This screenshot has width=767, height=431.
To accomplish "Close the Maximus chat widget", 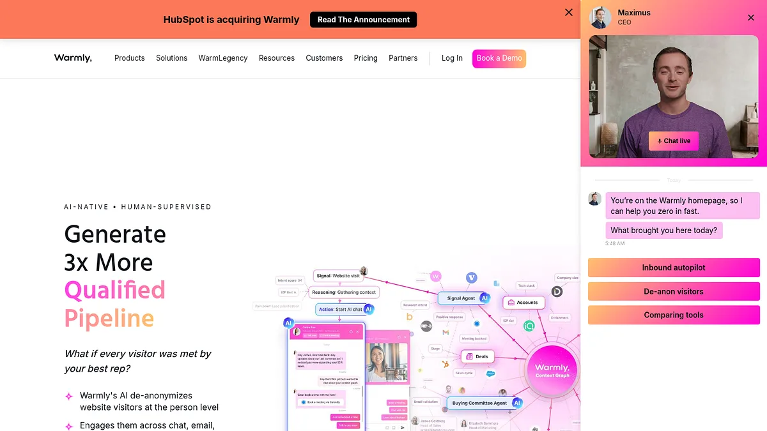I will (751, 18).
